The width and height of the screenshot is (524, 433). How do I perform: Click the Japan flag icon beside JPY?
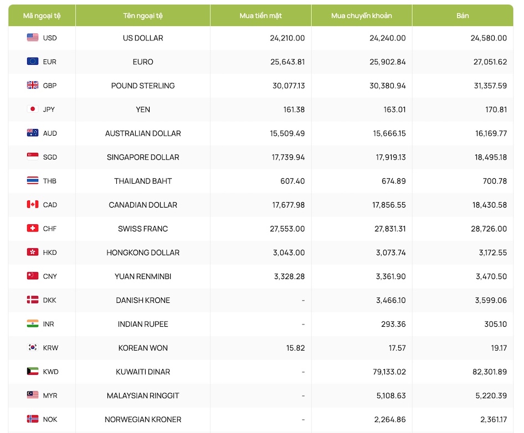pos(33,109)
